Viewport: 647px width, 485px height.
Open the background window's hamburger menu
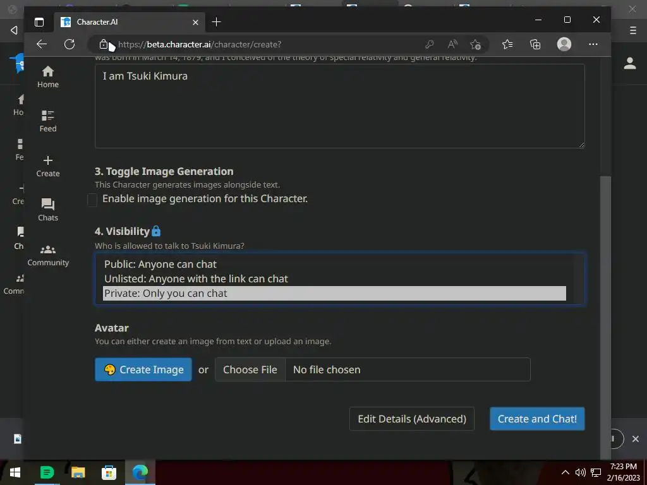pos(633,30)
